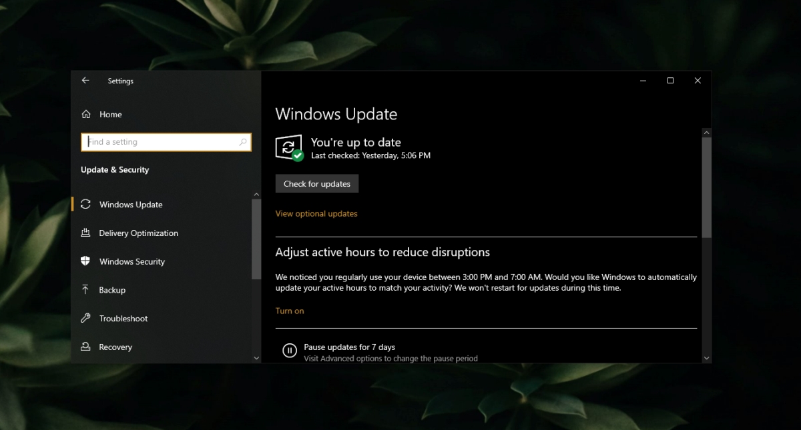801x430 pixels.
Task: Minimize the Settings window
Action: click(643, 81)
